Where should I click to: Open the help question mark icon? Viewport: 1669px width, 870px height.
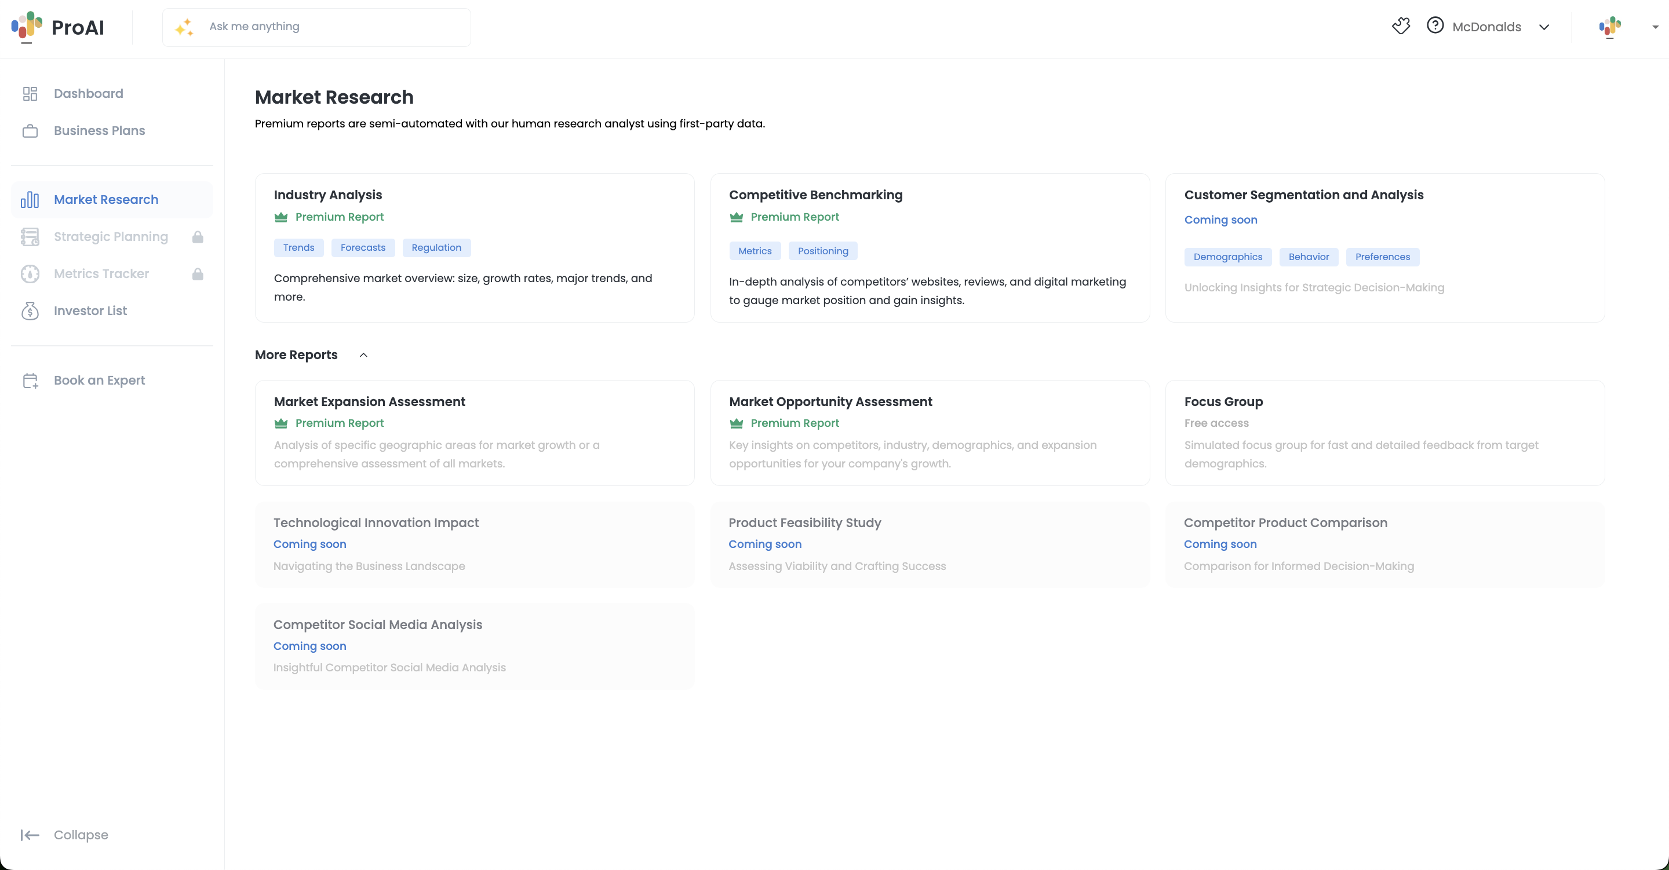[x=1435, y=26]
